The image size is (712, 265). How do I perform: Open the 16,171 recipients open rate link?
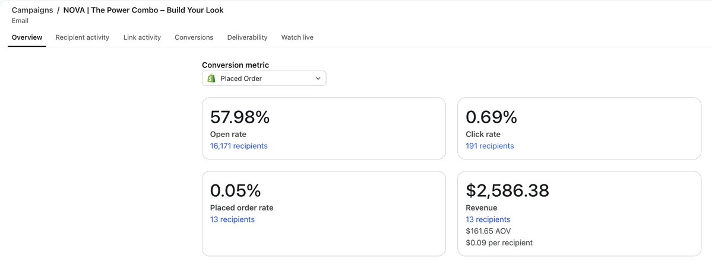[x=239, y=146]
